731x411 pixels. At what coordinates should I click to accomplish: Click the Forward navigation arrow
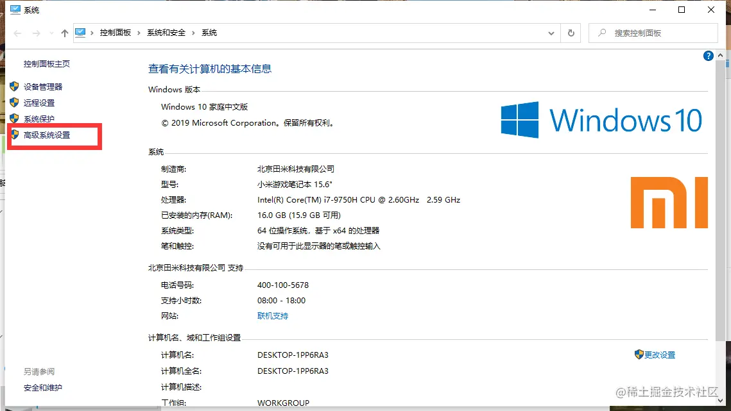tap(37, 33)
